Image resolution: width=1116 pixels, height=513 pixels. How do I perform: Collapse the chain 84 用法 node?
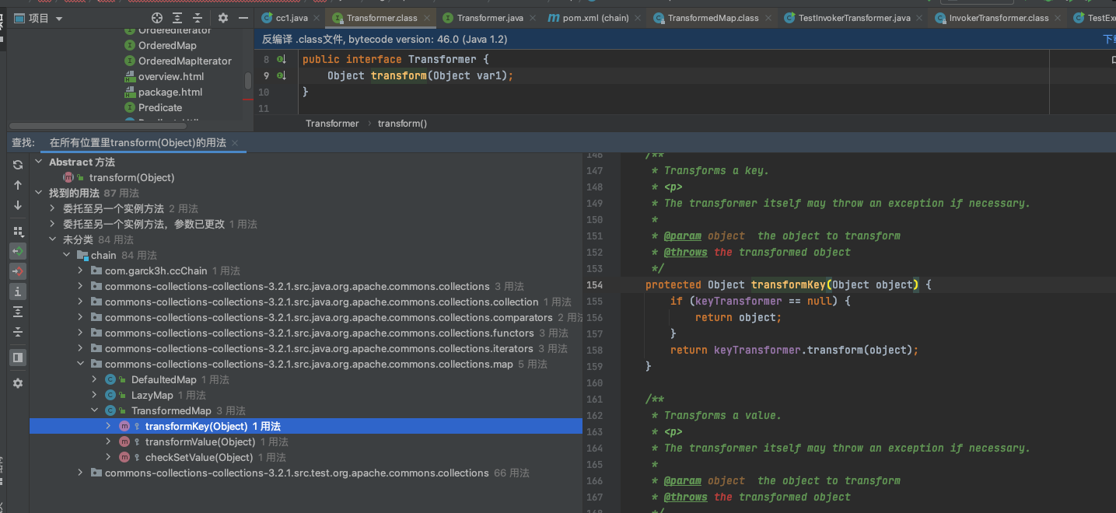[x=67, y=255]
